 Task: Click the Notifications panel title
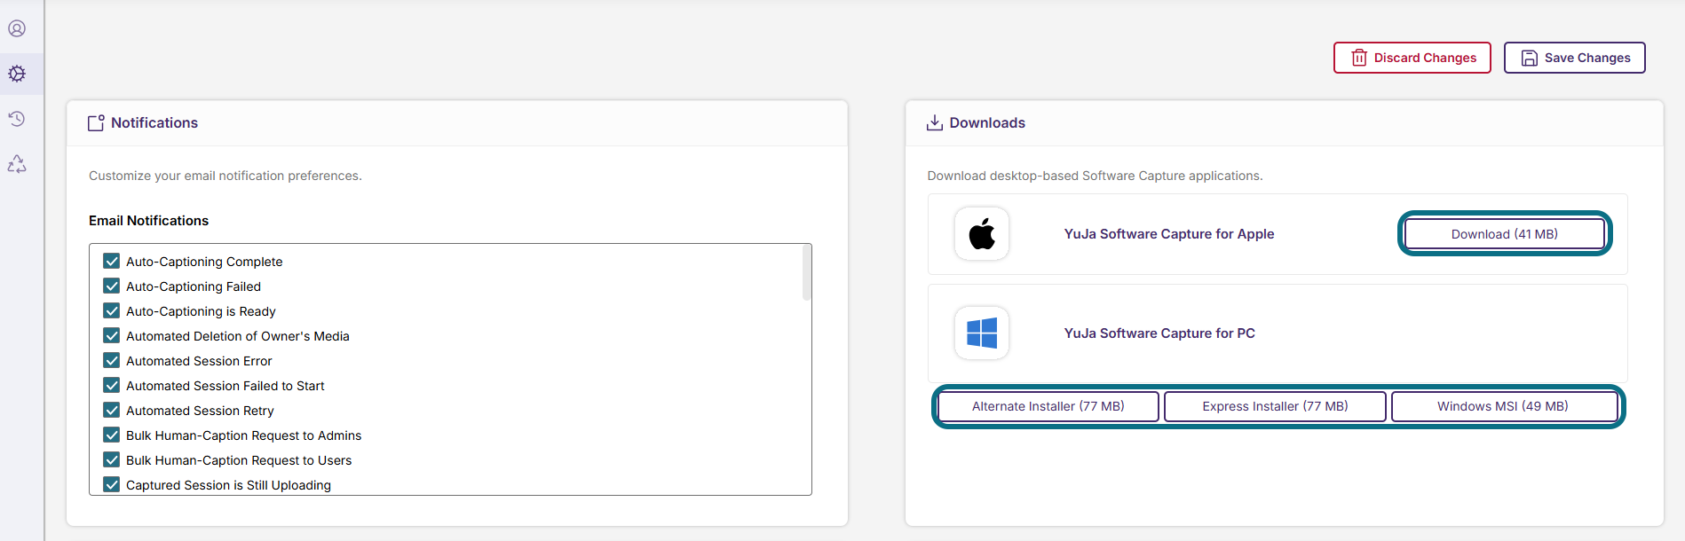(x=154, y=123)
